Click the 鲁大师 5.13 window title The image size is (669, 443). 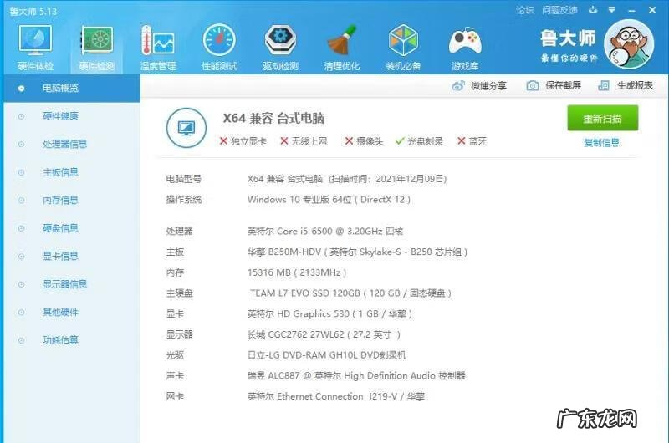click(33, 12)
